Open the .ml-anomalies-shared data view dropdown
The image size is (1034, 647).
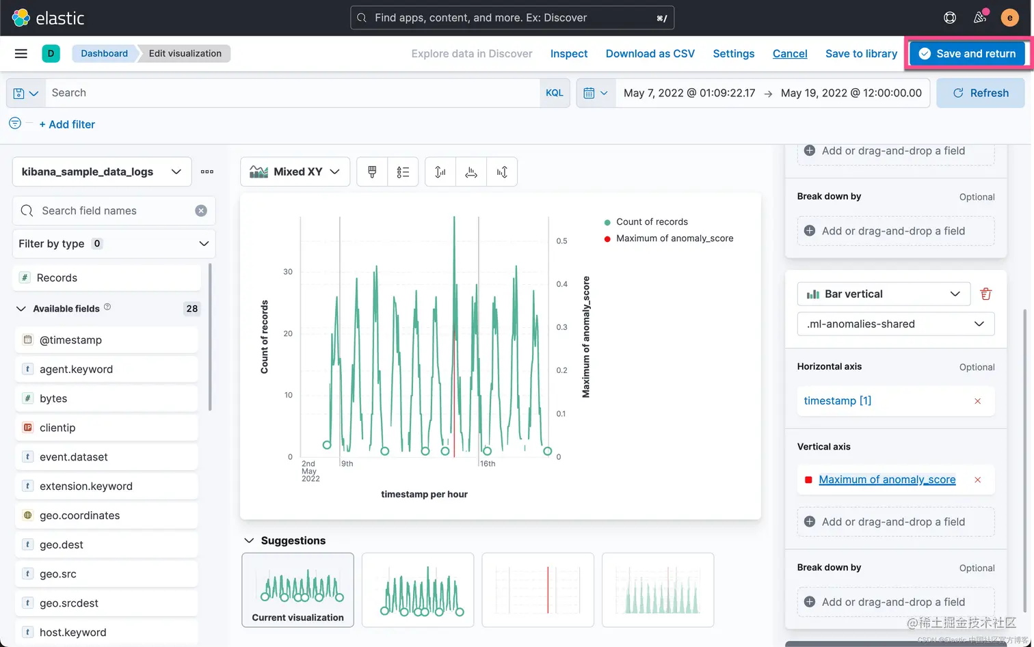(896, 324)
